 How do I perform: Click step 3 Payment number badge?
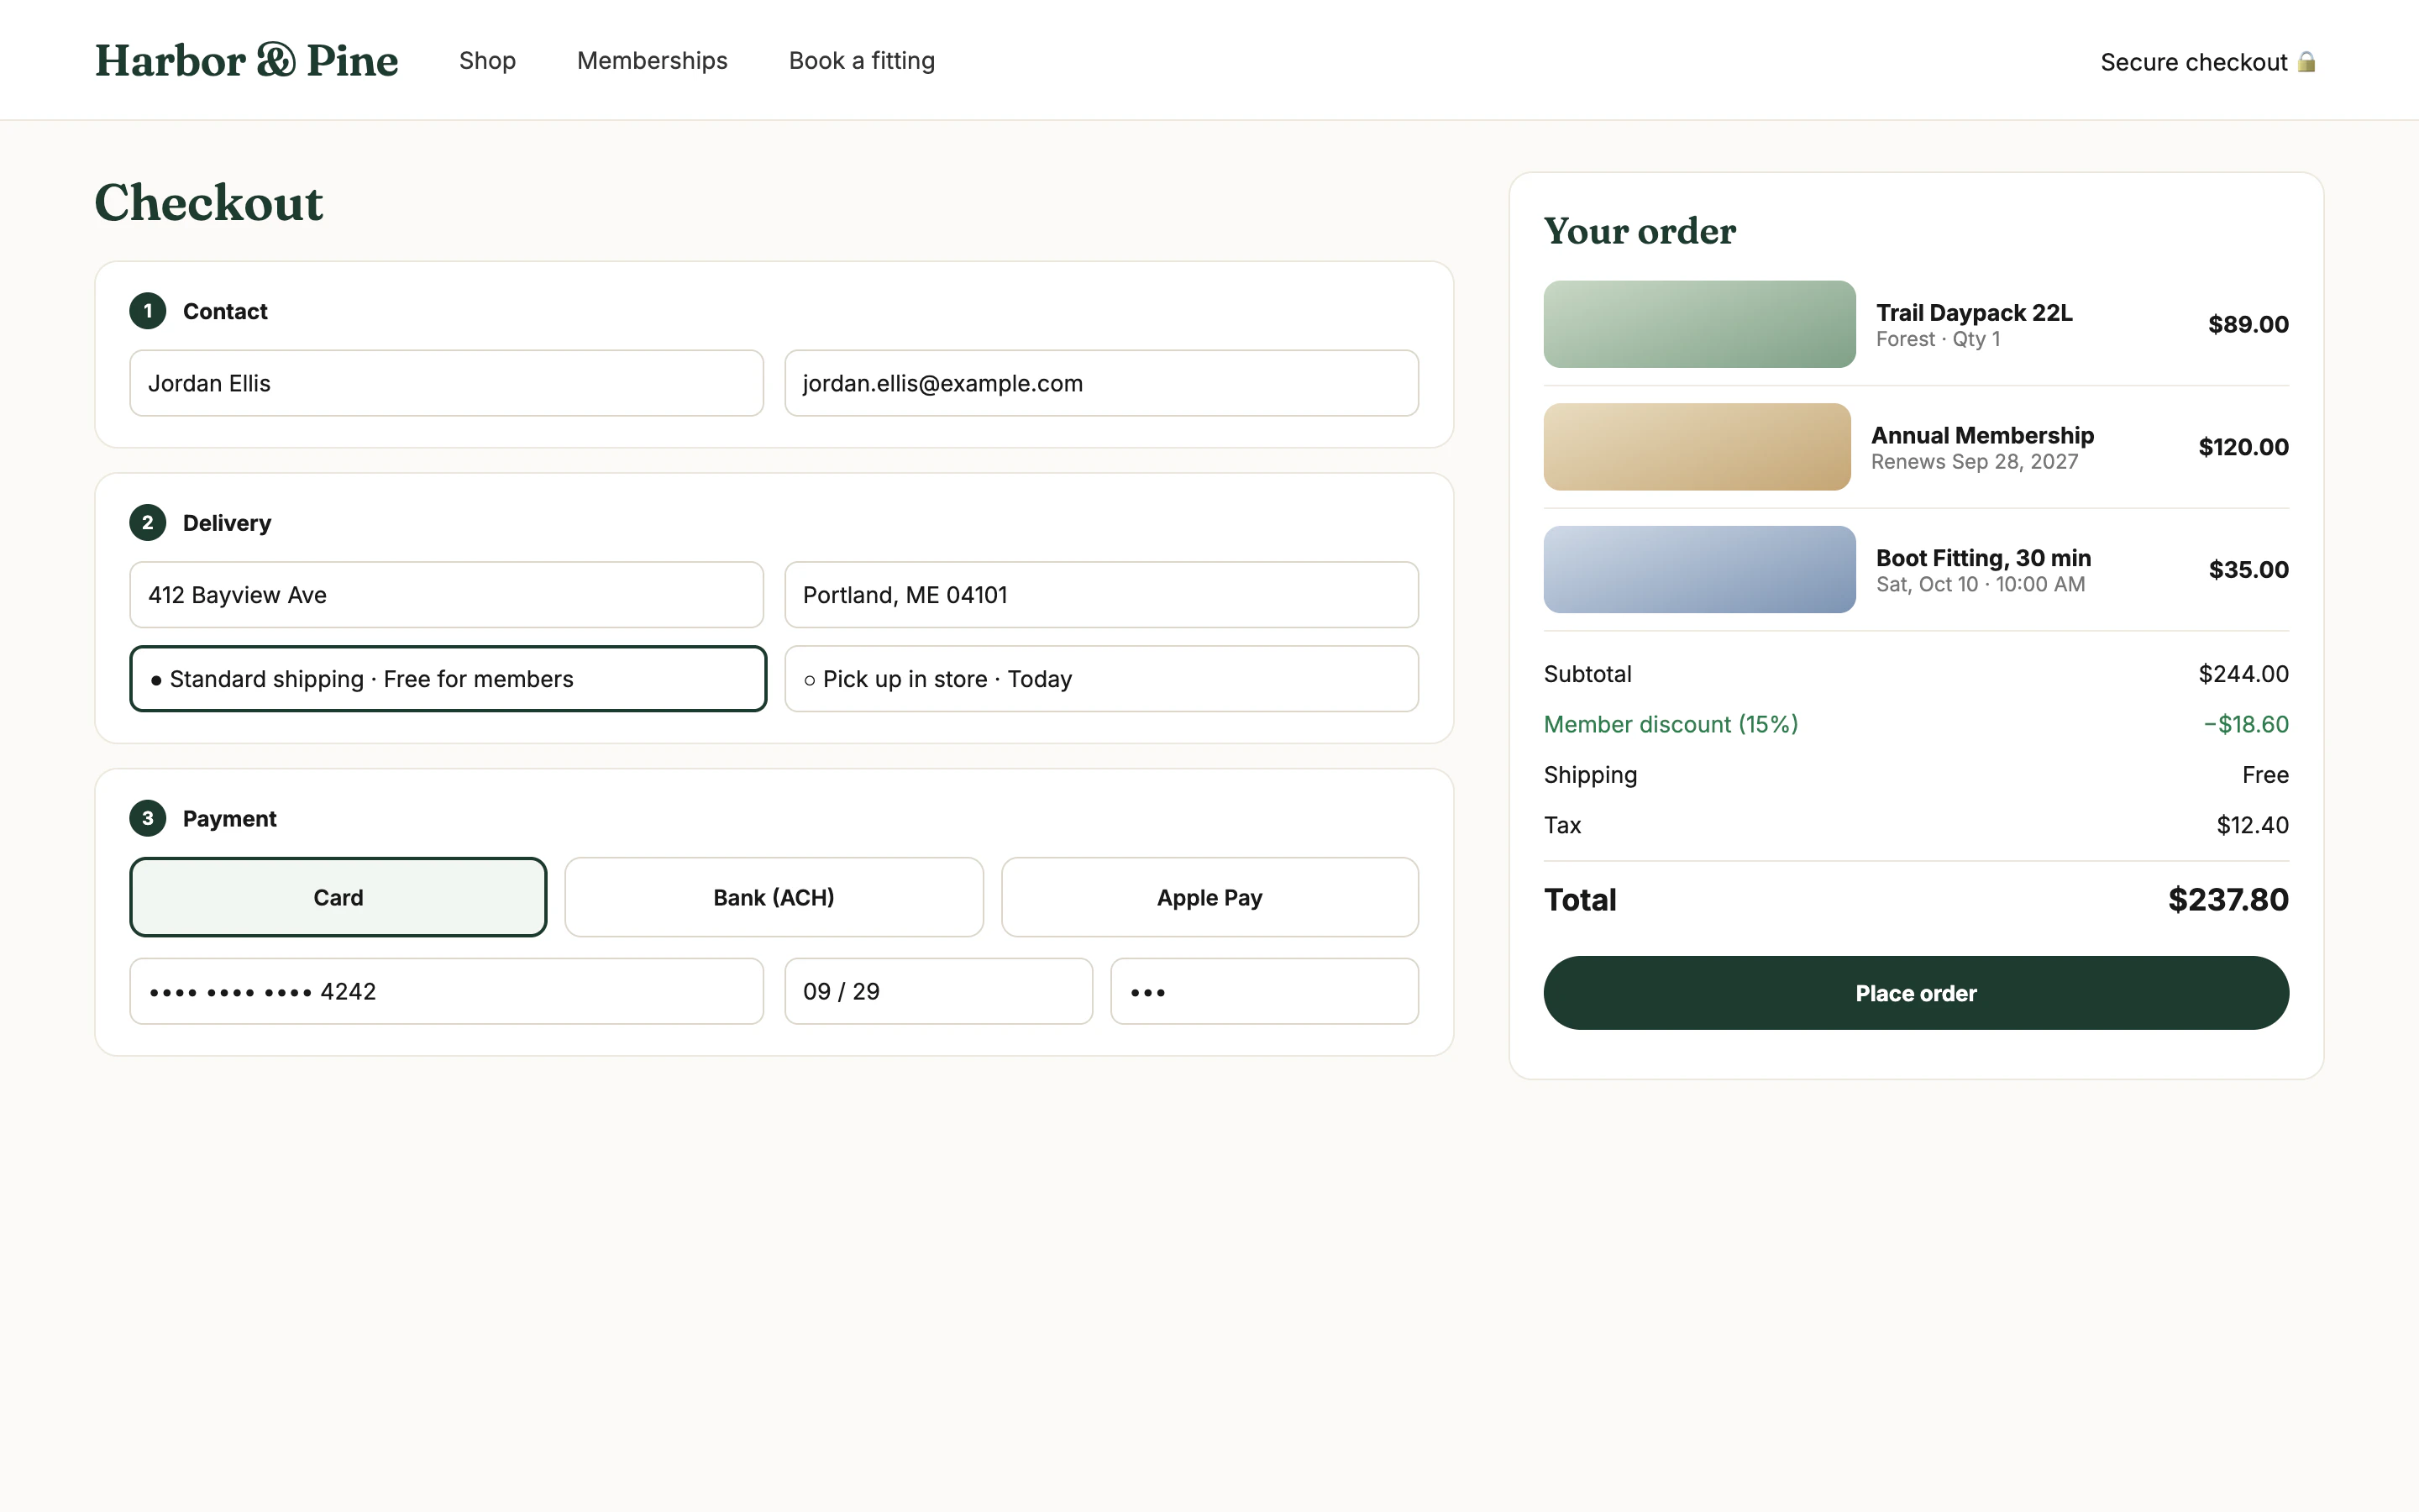[148, 818]
